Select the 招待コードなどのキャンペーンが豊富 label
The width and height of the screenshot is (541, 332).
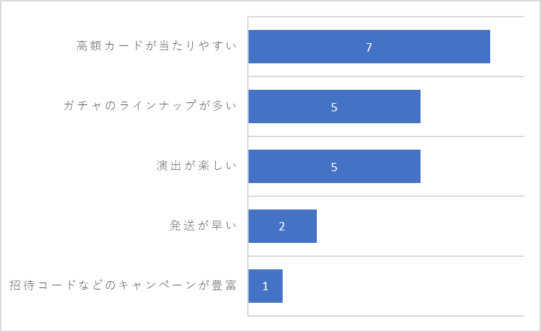pyautogui.click(x=123, y=285)
